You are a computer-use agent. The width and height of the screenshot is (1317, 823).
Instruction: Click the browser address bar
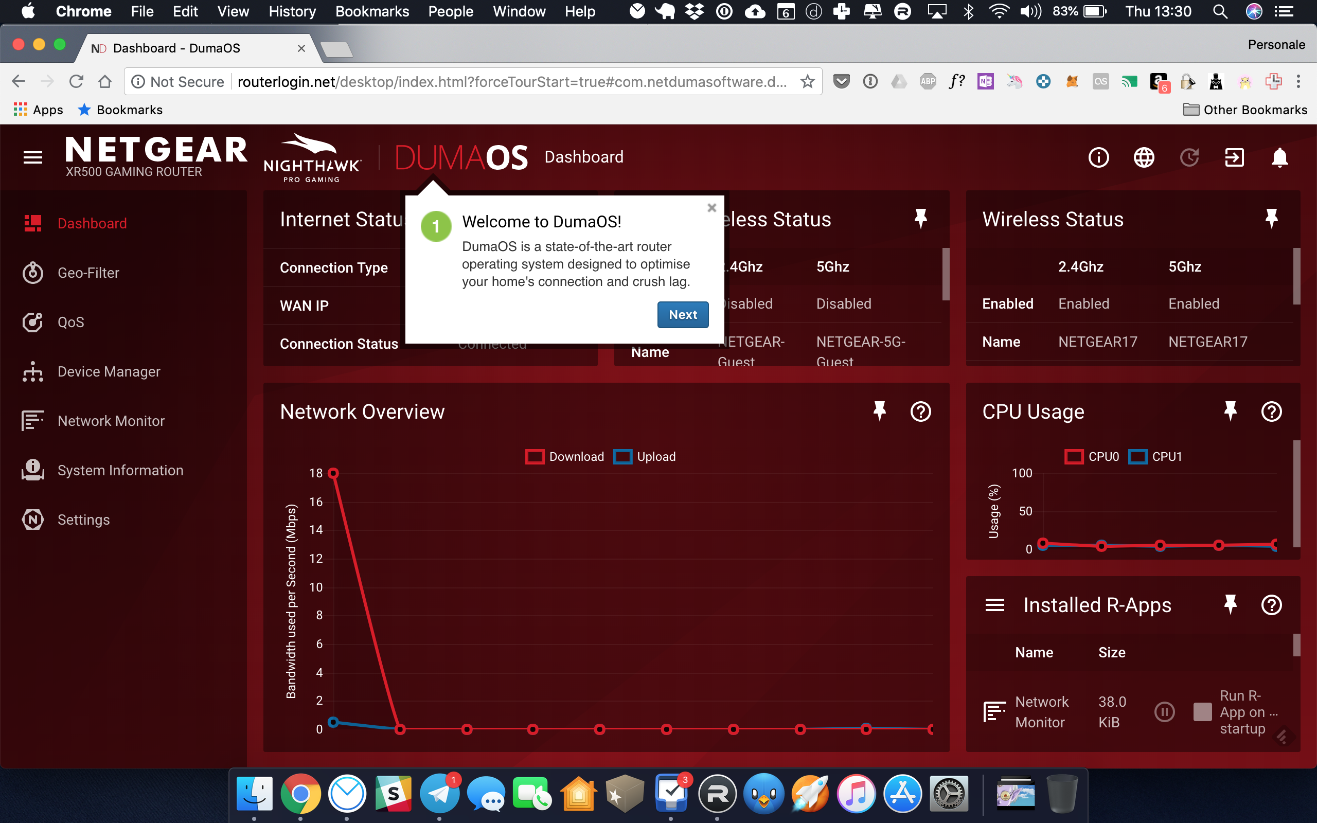pyautogui.click(x=511, y=82)
